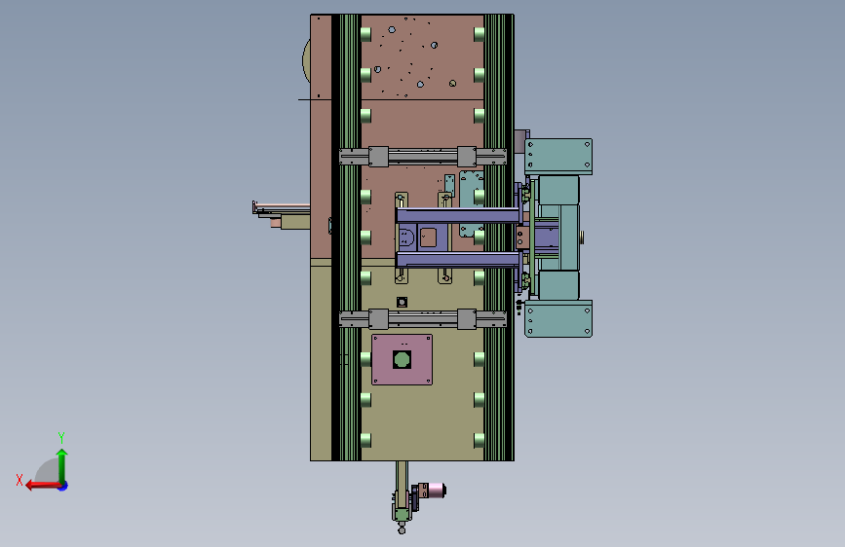Select the small black square fitting above the lower rail
845x547 pixels.
point(402,302)
